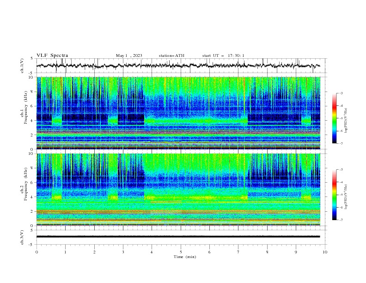Click the "-5" tick on ch.2 colorbar

(341, 195)
